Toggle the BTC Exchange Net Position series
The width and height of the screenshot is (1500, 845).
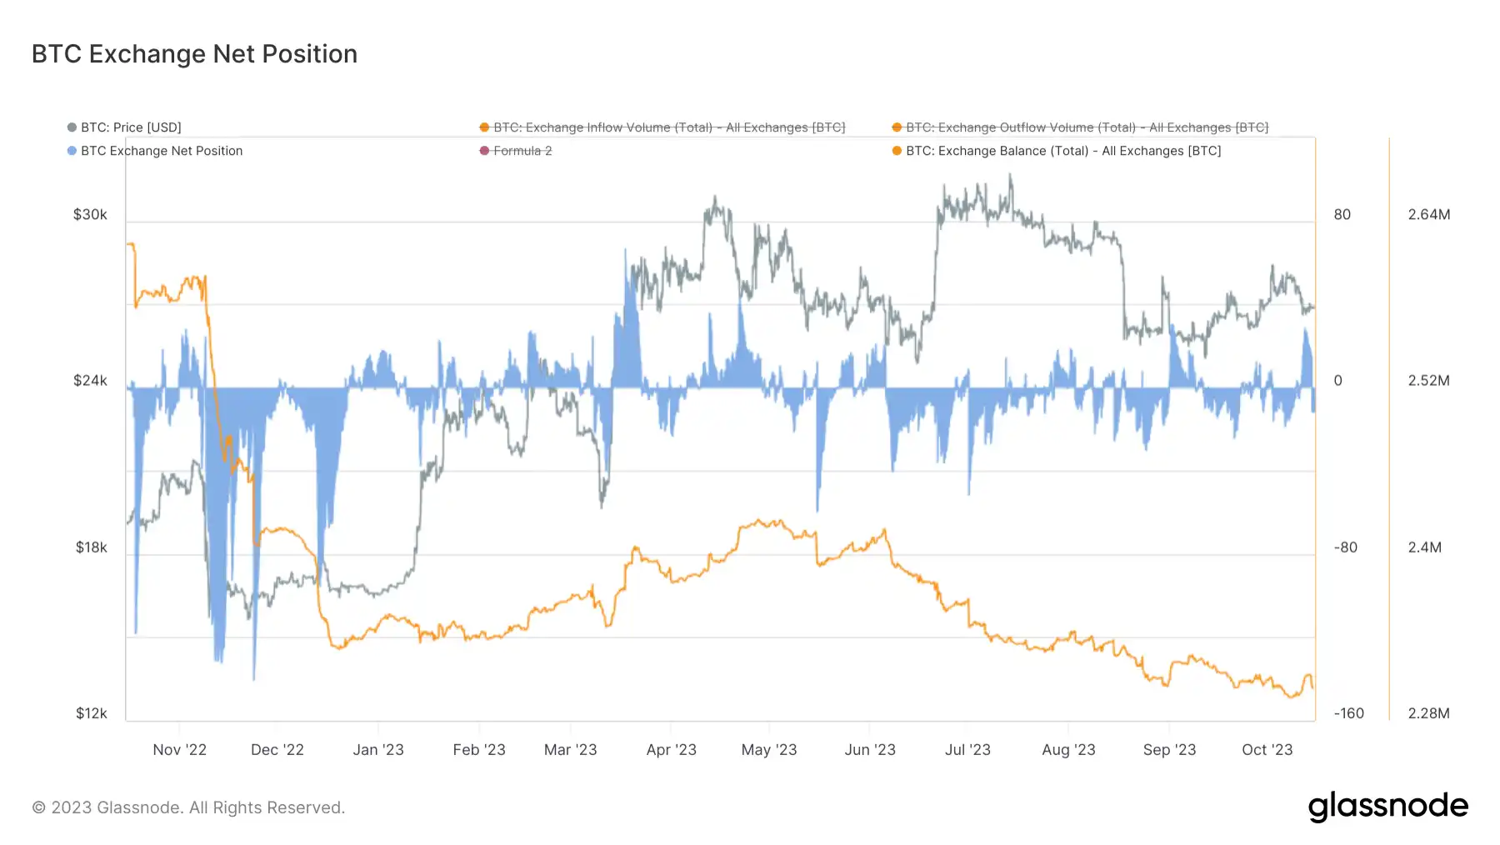click(x=162, y=151)
